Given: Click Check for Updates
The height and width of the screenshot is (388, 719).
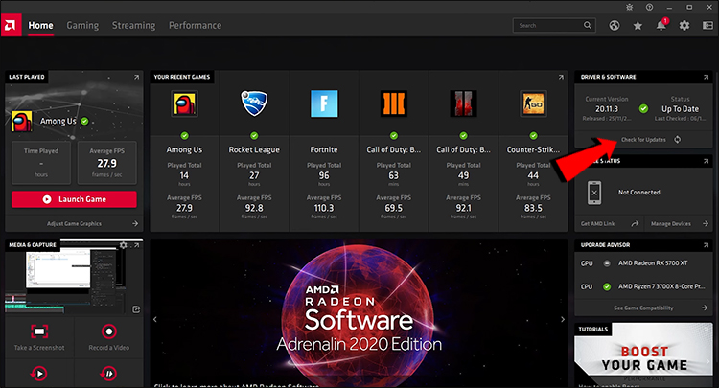Looking at the screenshot, I should (643, 139).
